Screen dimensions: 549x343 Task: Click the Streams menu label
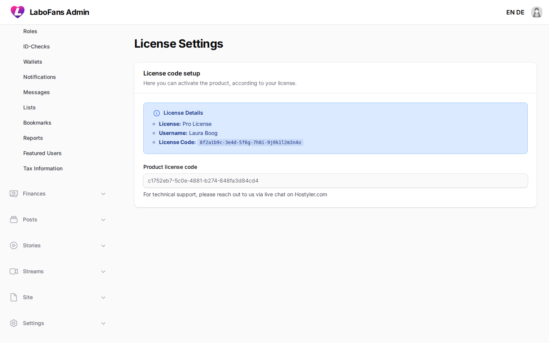click(x=33, y=271)
